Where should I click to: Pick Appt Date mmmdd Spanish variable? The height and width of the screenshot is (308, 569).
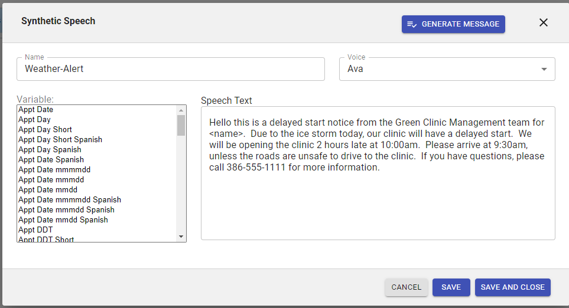(67, 210)
